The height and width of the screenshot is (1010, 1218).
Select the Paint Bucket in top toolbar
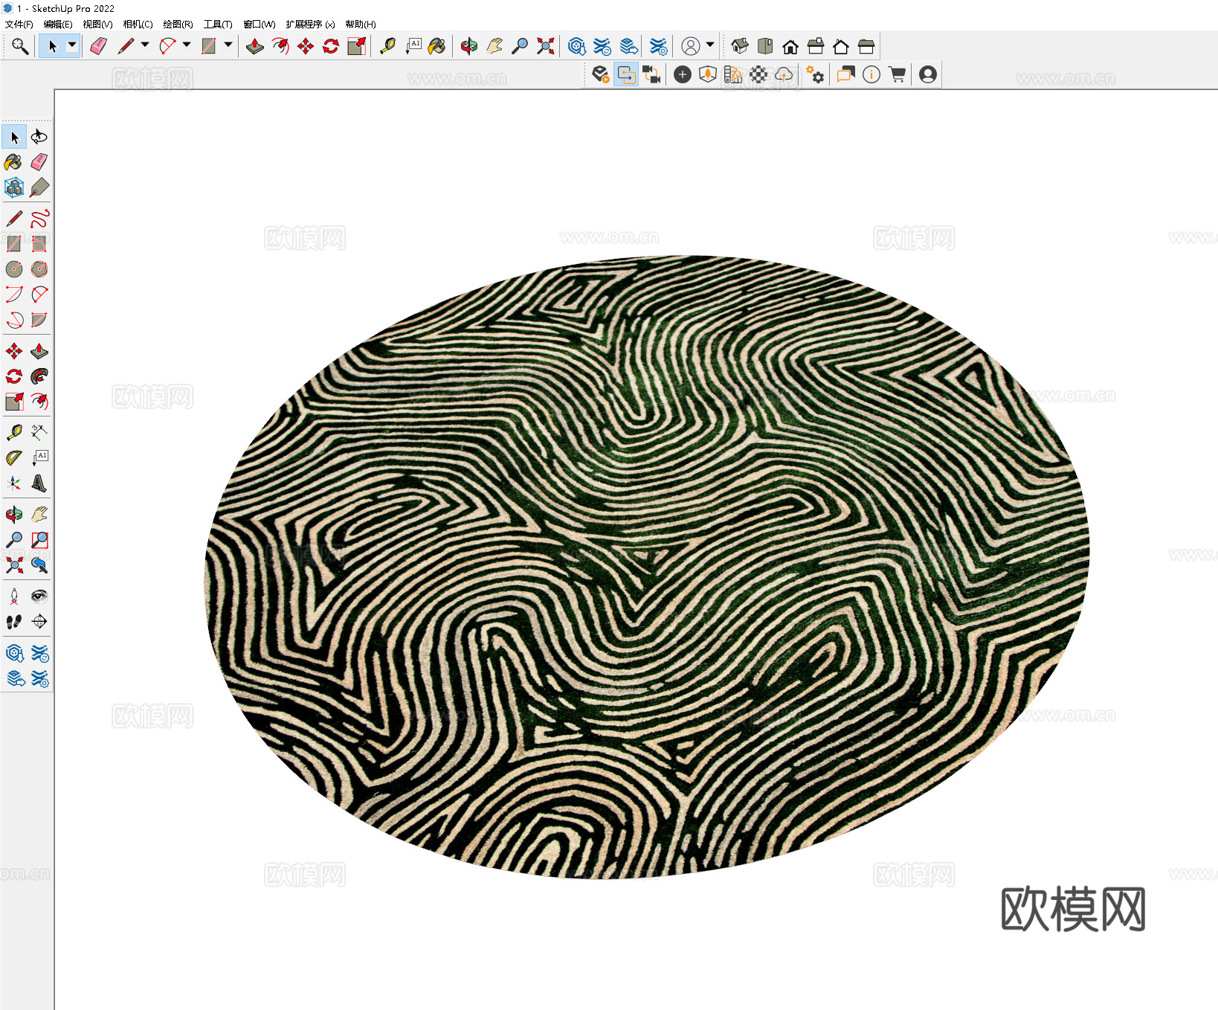437,47
